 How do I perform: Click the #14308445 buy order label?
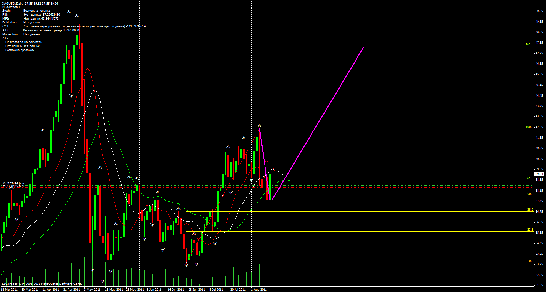[x=13, y=186]
